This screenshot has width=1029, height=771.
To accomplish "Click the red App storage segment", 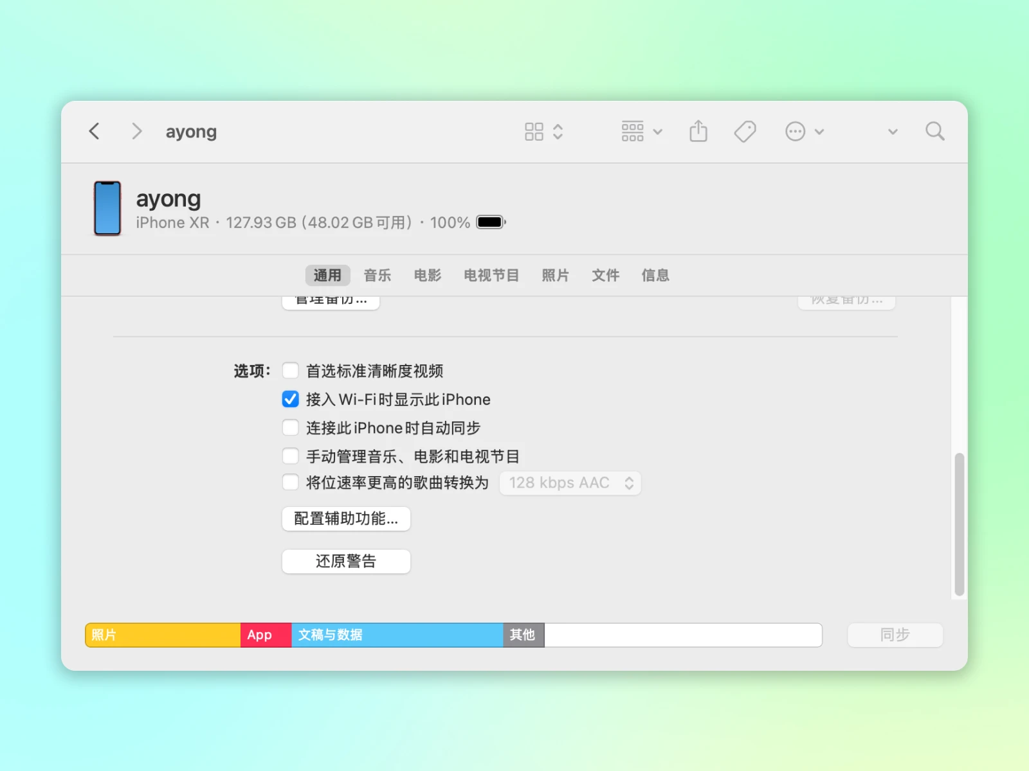I will (266, 635).
